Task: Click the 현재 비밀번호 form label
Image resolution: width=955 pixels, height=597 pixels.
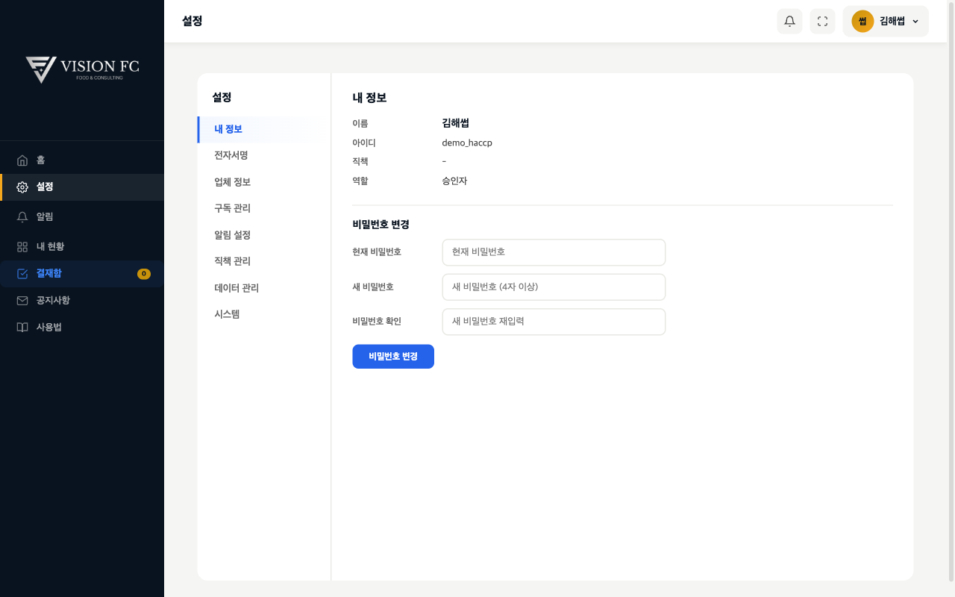Action: (x=377, y=252)
